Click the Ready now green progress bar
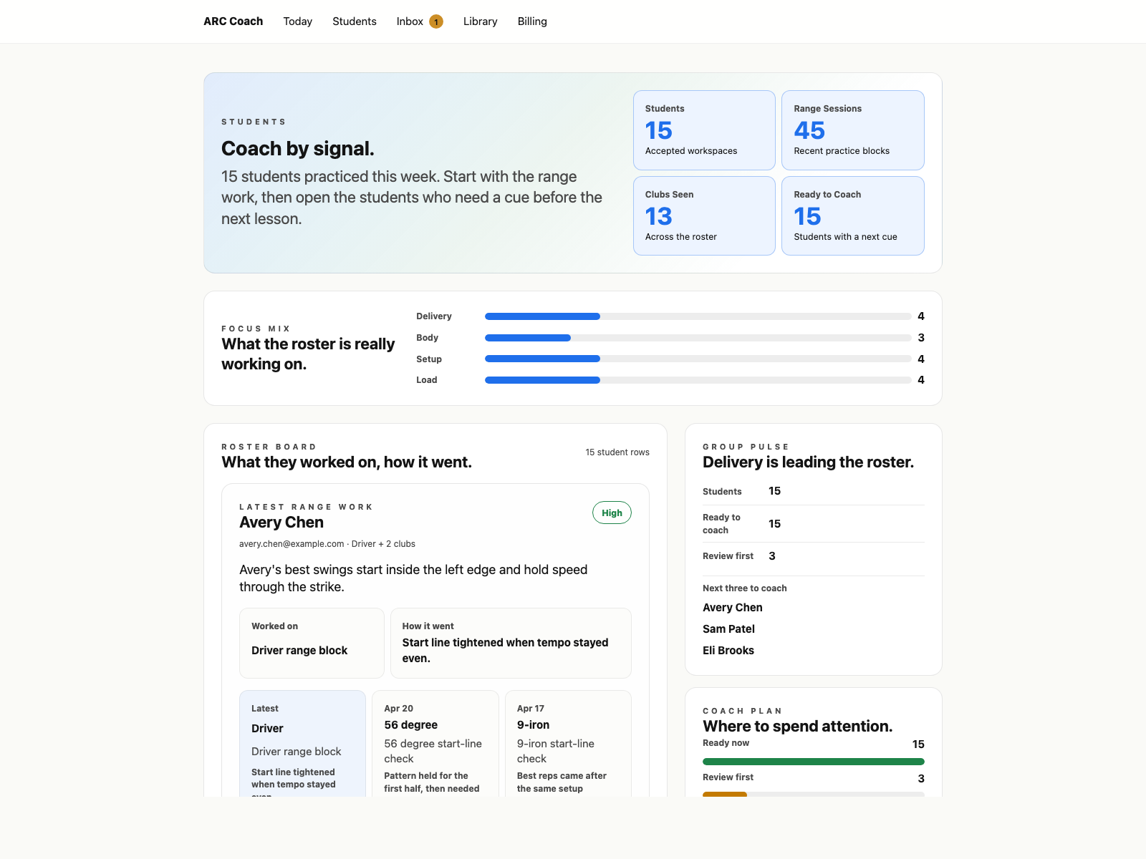The height and width of the screenshot is (859, 1146). (x=813, y=762)
